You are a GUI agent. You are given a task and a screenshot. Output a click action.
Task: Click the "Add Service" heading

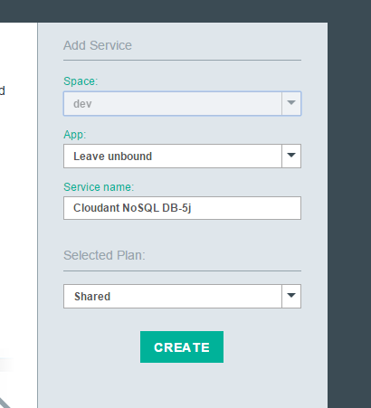click(x=98, y=45)
